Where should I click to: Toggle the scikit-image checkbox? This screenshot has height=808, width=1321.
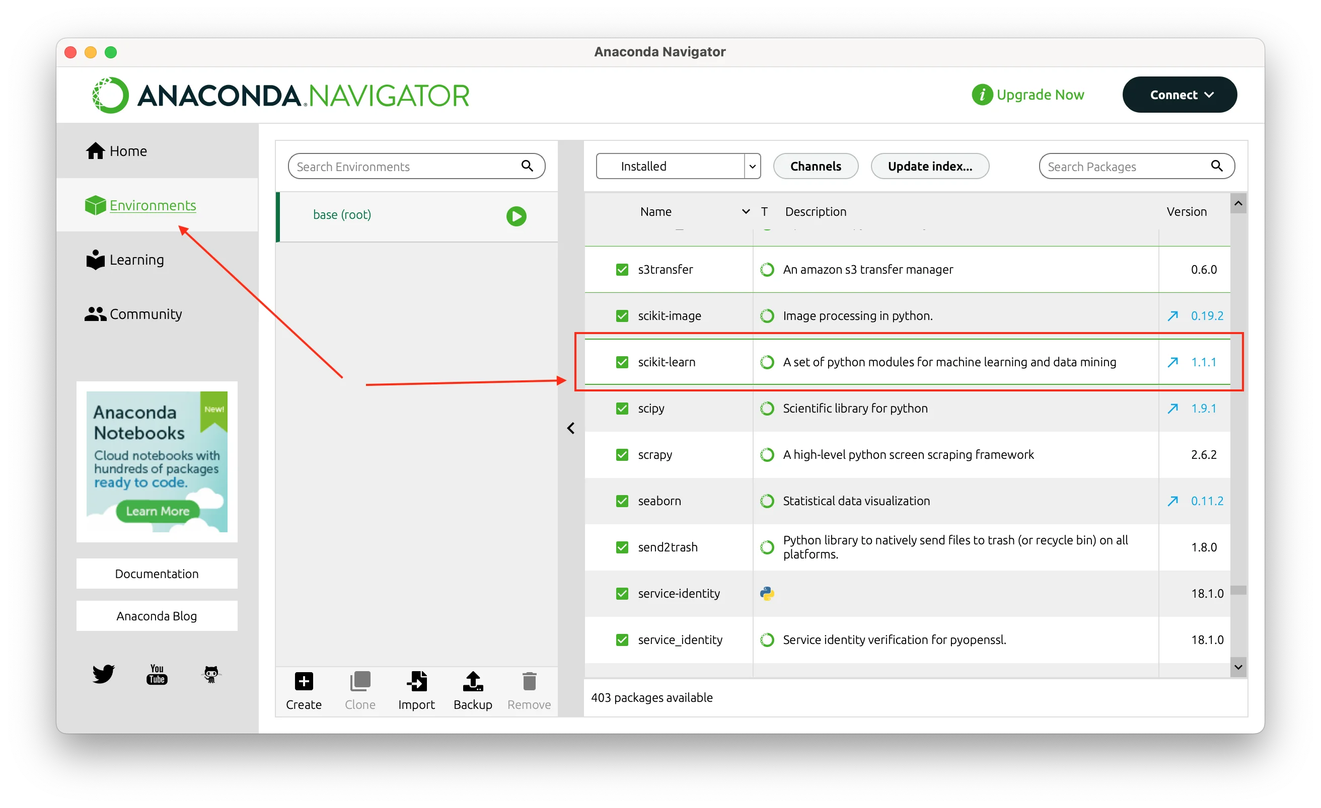tap(622, 316)
